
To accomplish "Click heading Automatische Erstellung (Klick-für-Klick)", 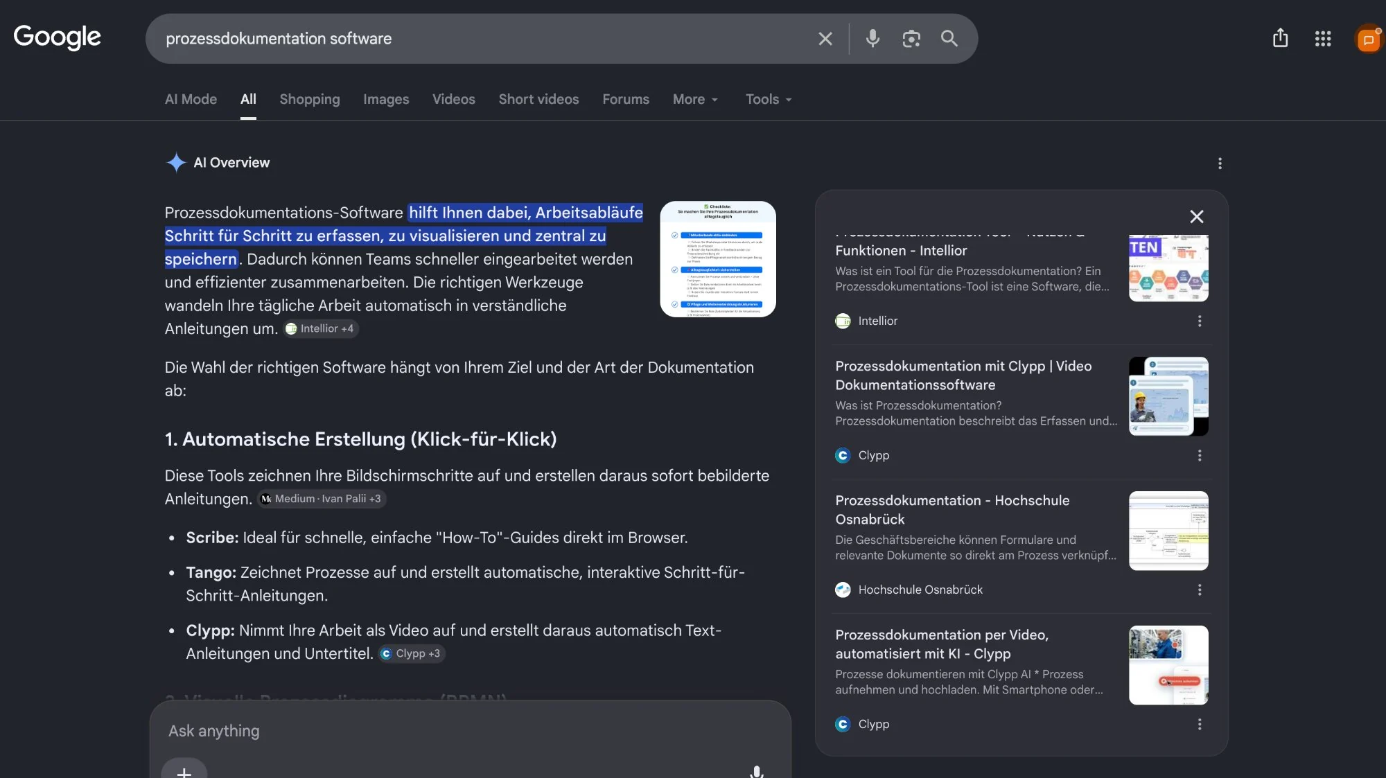I will (360, 439).
